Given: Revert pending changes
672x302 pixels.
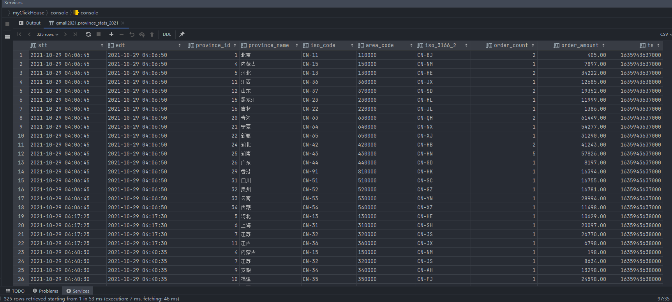Looking at the screenshot, I should pos(132,34).
